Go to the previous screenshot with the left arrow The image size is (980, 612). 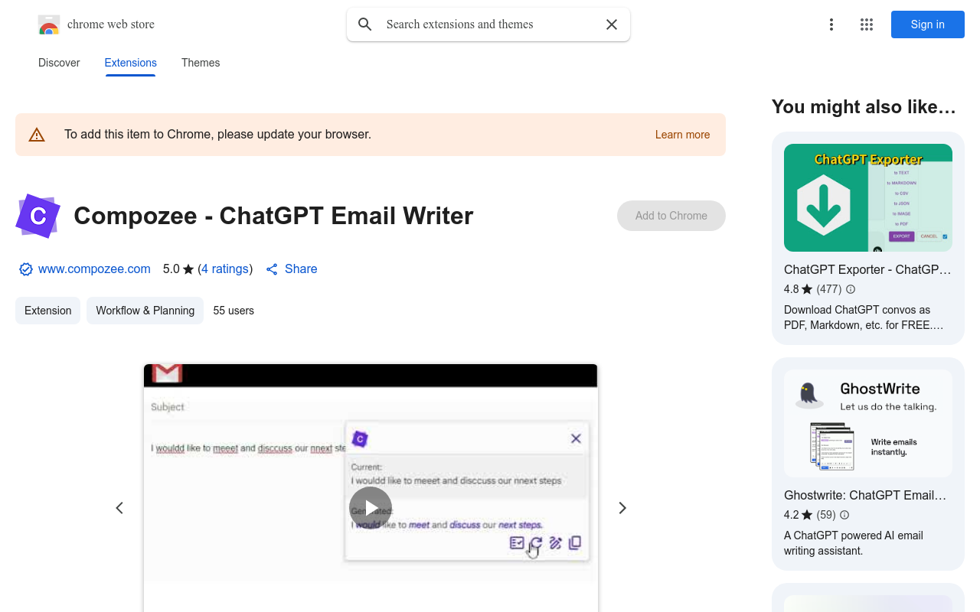point(119,508)
